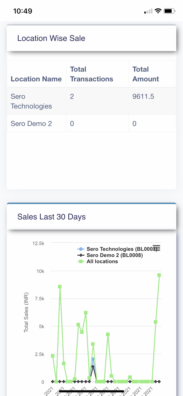183x396 pixels.
Task: Collapse the Sales Last 30 Days card
Action: click(51, 217)
